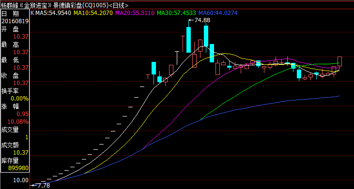The width and height of the screenshot is (354, 189).
Task: Select the MA30 green indicator label
Action: (x=177, y=13)
